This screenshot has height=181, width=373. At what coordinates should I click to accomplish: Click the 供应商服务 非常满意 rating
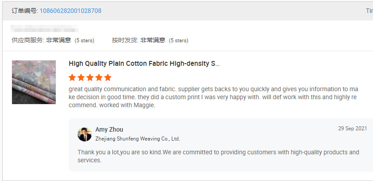coord(41,40)
